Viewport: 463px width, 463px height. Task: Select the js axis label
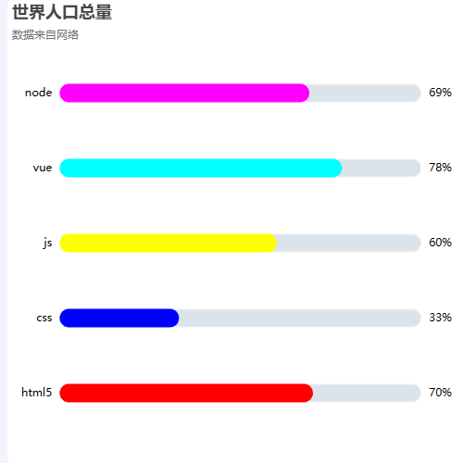pos(47,243)
